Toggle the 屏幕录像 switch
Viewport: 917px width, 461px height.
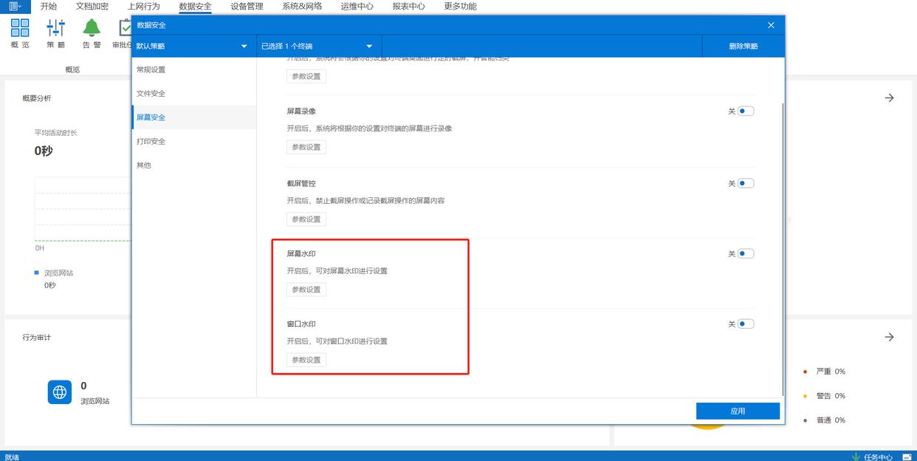[x=746, y=112]
